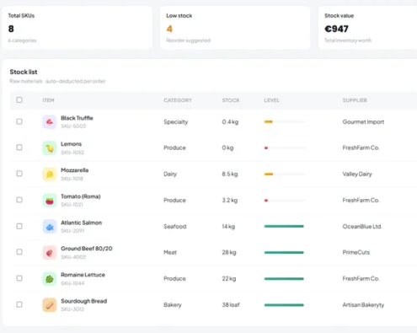Viewport: 417px width, 333px height.
Task: Check the Atlantic Salmon row checkbox
Action: [19, 226]
